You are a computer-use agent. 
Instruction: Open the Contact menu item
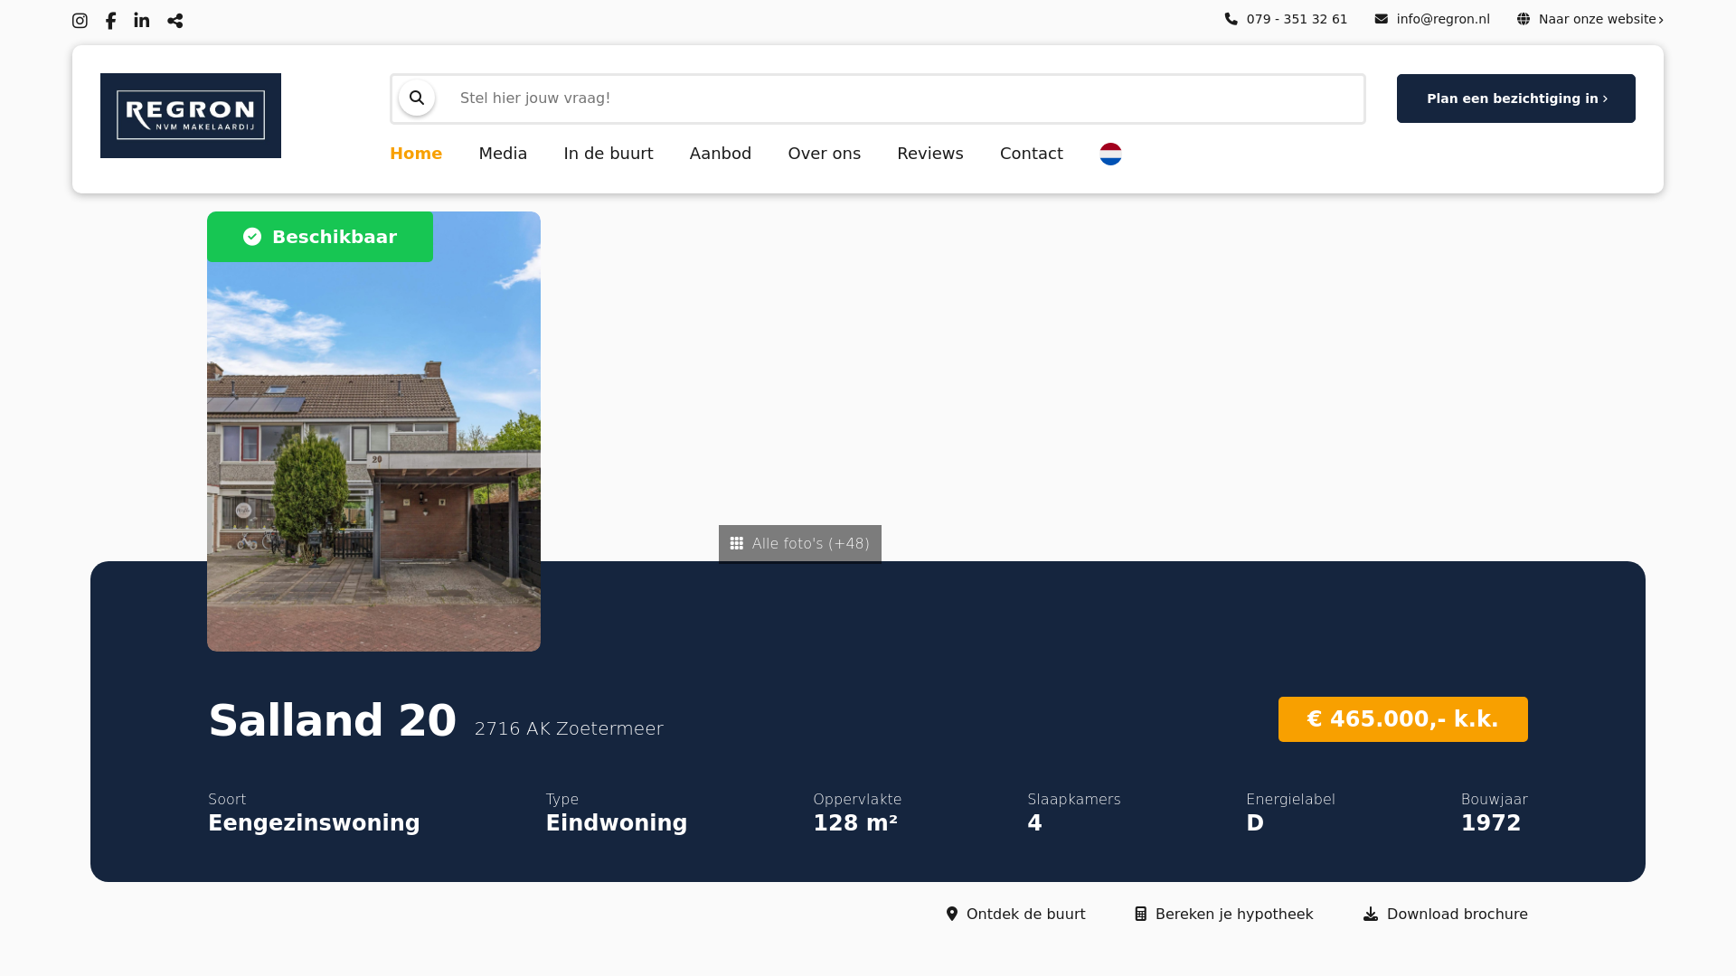point(1032,154)
